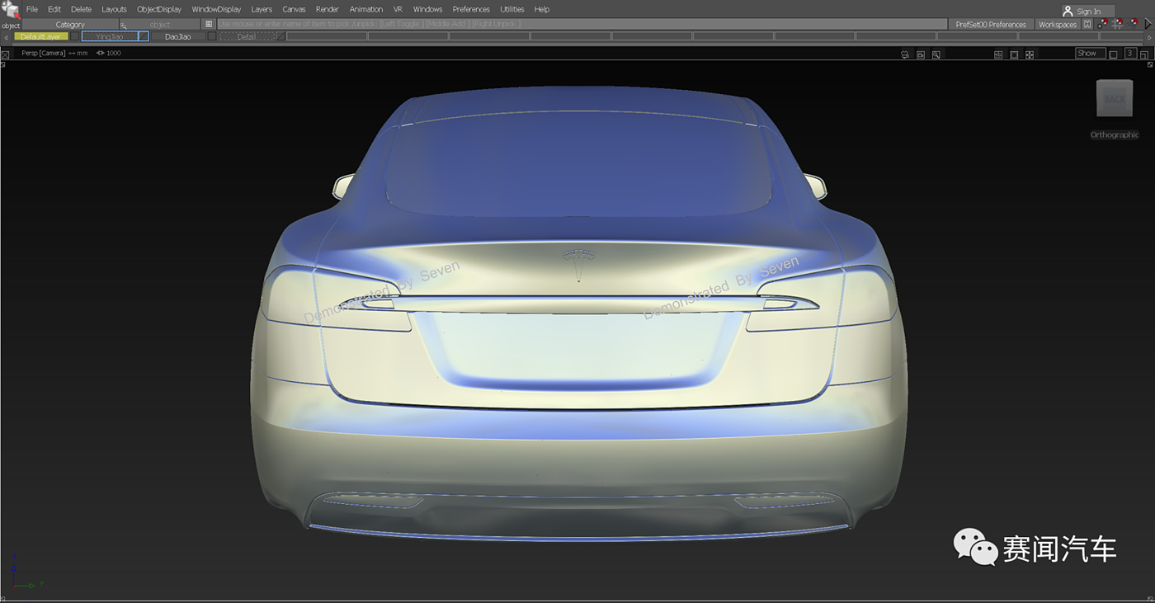The image size is (1155, 603).
Task: Open the Category selector
Action: point(70,25)
